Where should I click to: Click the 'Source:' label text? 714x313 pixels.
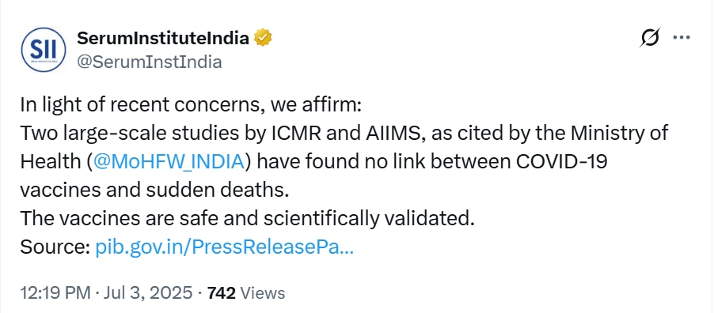coord(55,248)
